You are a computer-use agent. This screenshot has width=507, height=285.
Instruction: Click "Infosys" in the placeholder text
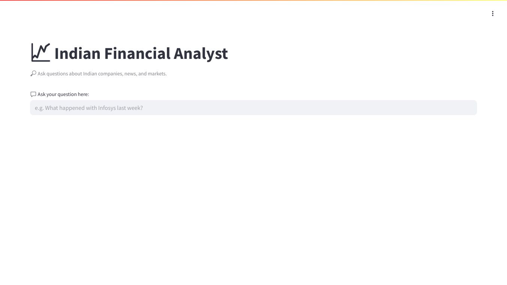click(107, 108)
